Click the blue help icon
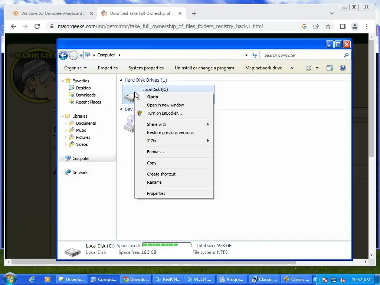 343,68
